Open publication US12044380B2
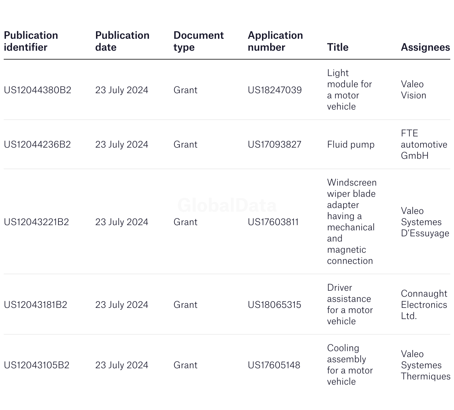 pos(37,90)
